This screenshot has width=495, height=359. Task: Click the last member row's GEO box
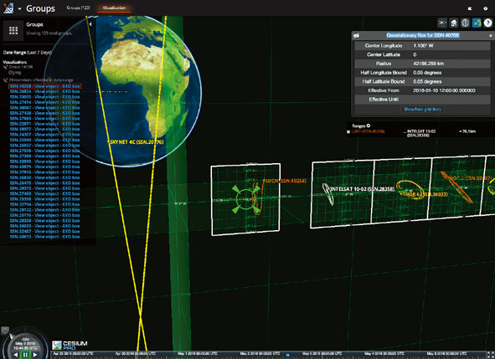(71, 237)
